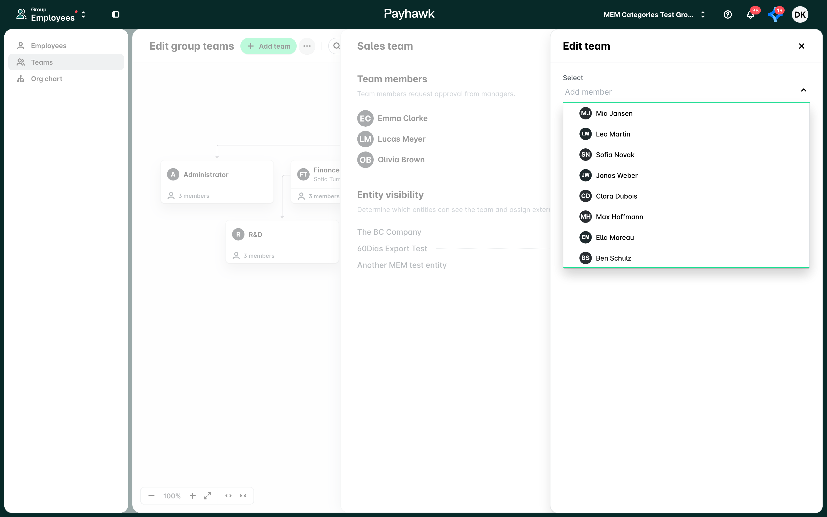Image resolution: width=827 pixels, height=517 pixels.
Task: Toggle the sidebar collapse icon
Action: pyautogui.click(x=116, y=14)
